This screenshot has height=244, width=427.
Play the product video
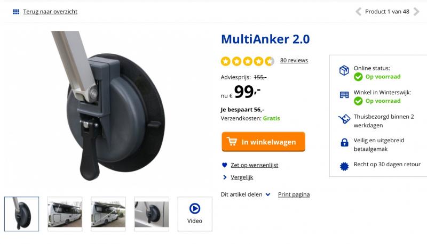195,214
